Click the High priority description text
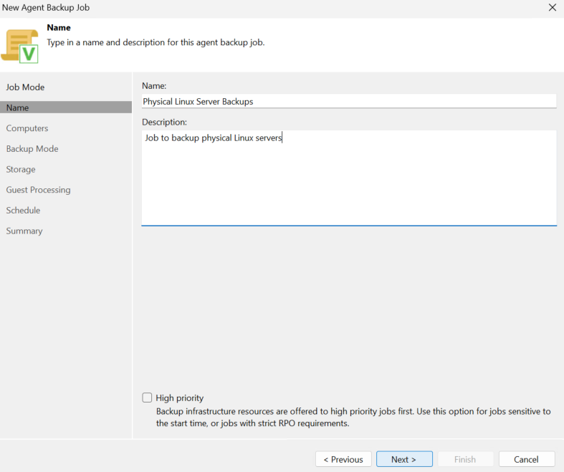The image size is (564, 472). [353, 418]
